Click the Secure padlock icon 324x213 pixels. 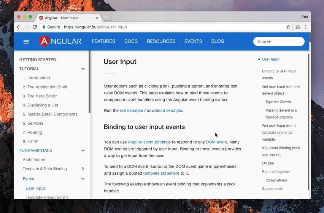[44, 27]
